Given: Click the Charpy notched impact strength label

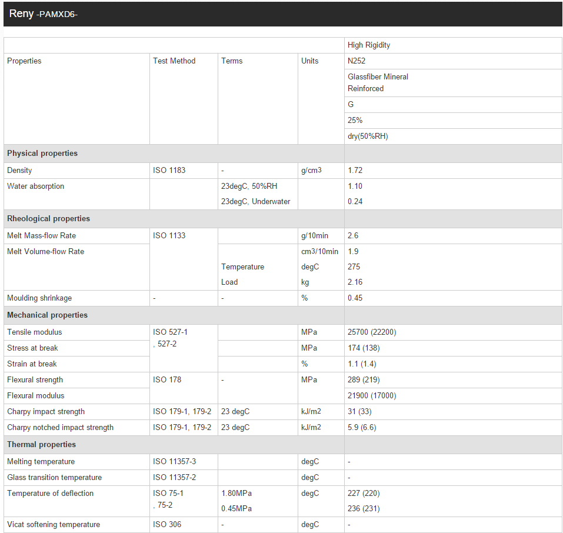Looking at the screenshot, I should click(x=61, y=428).
